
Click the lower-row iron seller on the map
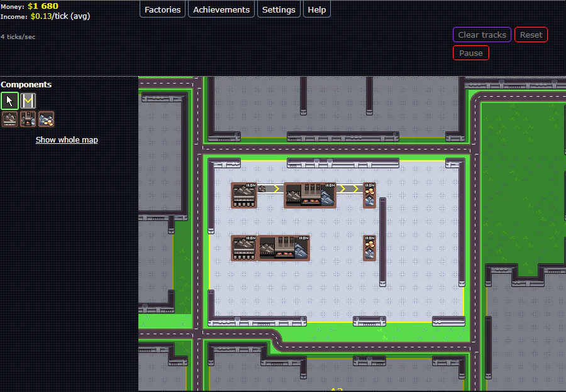pos(369,248)
